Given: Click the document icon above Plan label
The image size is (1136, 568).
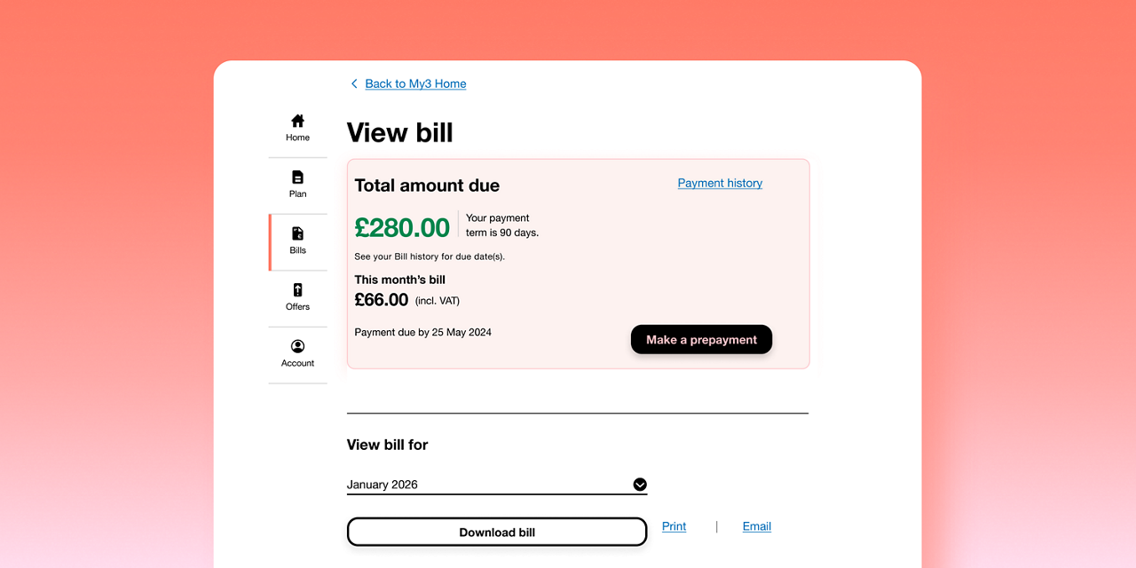Looking at the screenshot, I should click(297, 176).
